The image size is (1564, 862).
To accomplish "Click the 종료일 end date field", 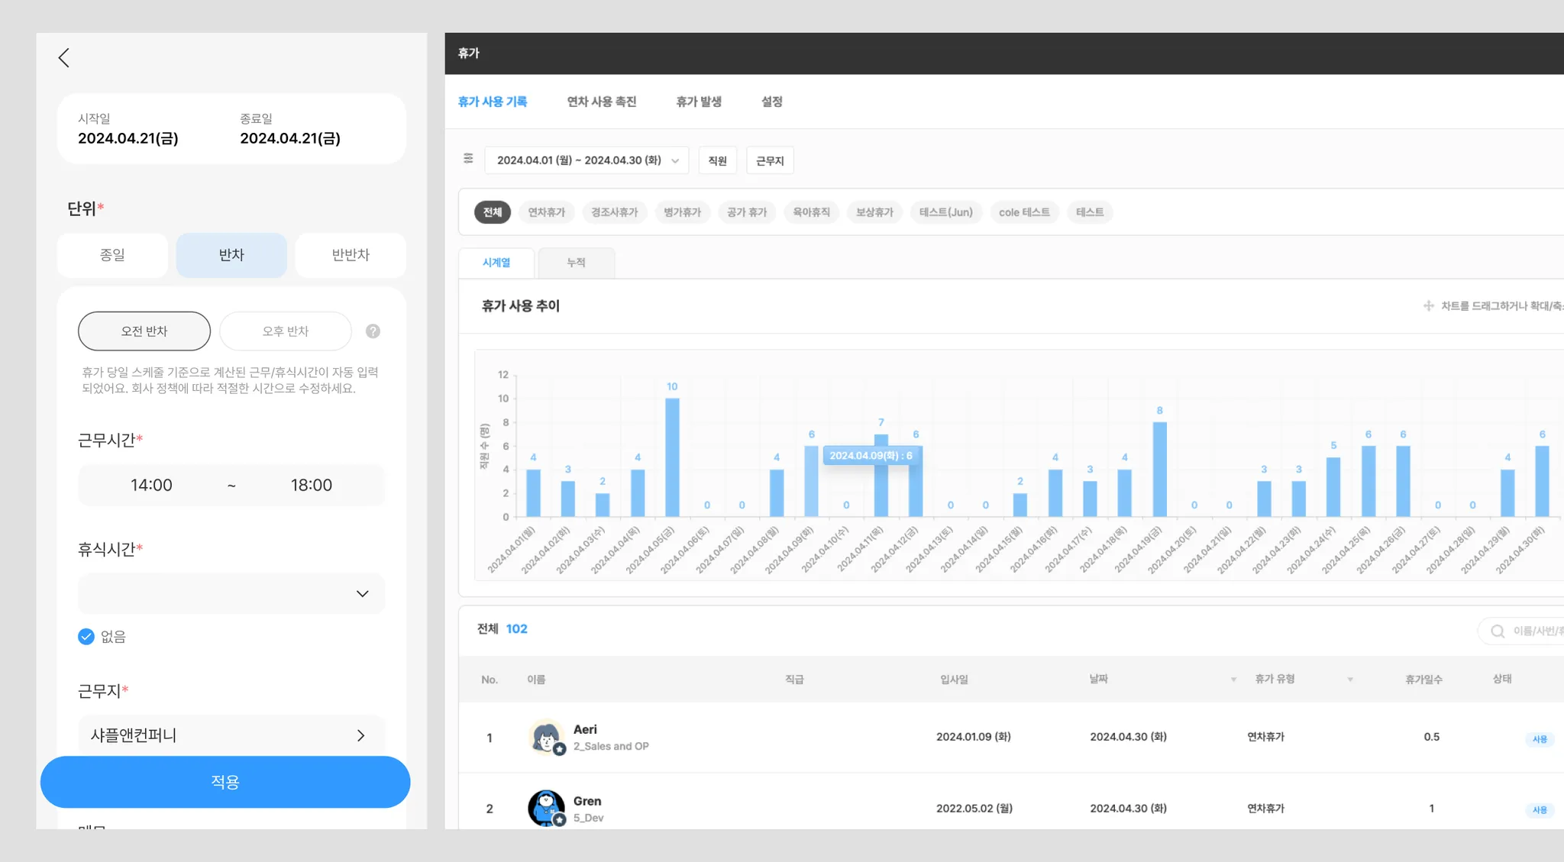I will pos(290,129).
